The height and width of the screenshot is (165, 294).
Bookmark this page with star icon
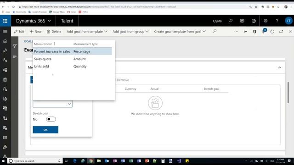pyautogui.click(x=256, y=7)
